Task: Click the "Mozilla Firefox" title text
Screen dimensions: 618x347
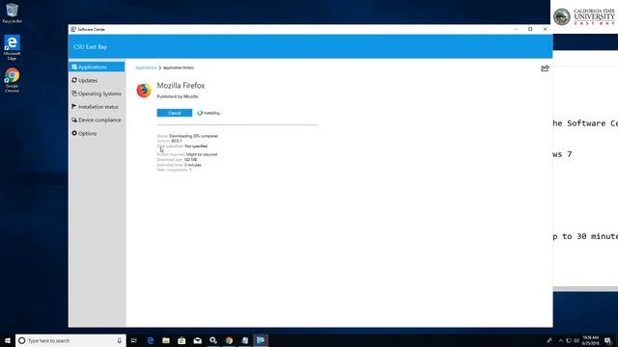Action: pyautogui.click(x=181, y=86)
